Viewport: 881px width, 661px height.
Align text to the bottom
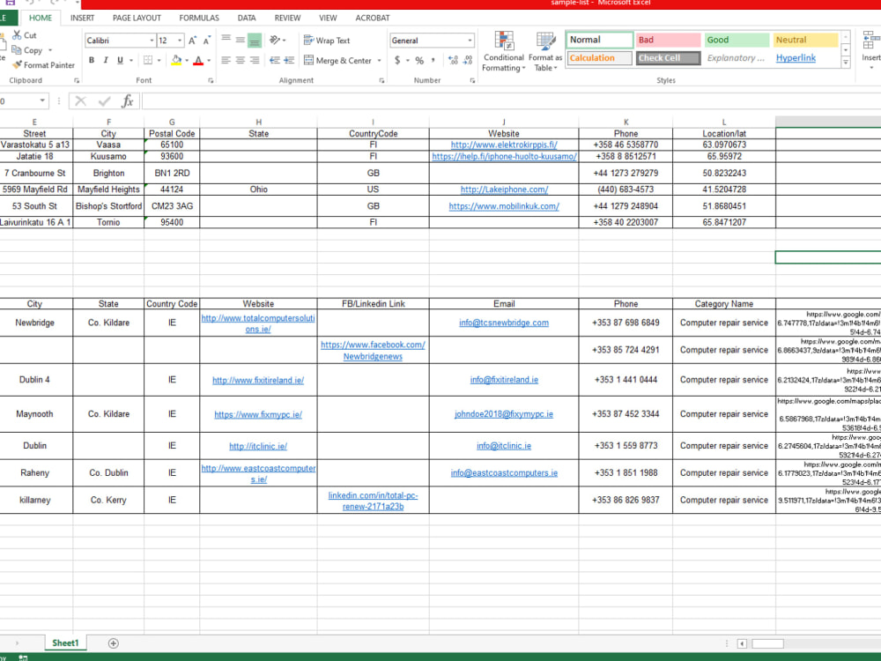tap(255, 40)
